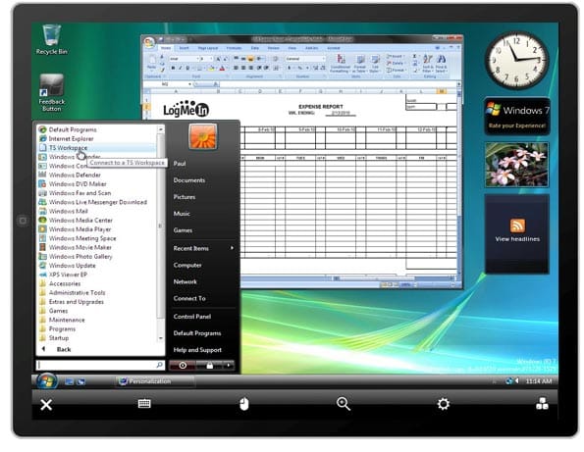This screenshot has width=584, height=452.
Task: Click the taskbar clock 11:14 AM
Action: [539, 381]
